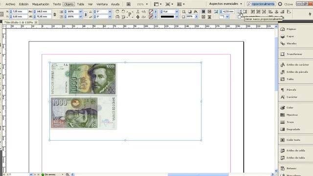Click Sin errores preflight status
Viewport: 313px width, 176px height.
[50, 175]
